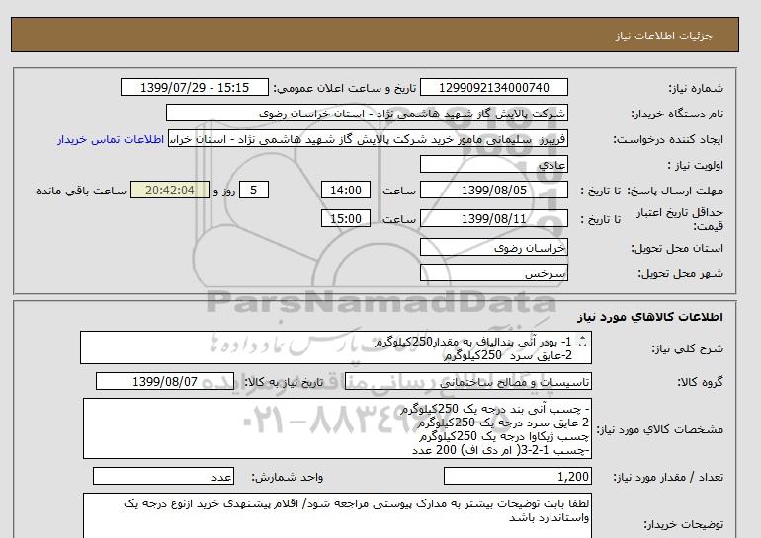Click the remaining time countdown 20:42:04
Viewport: 761px width, 538px height.
tap(169, 191)
